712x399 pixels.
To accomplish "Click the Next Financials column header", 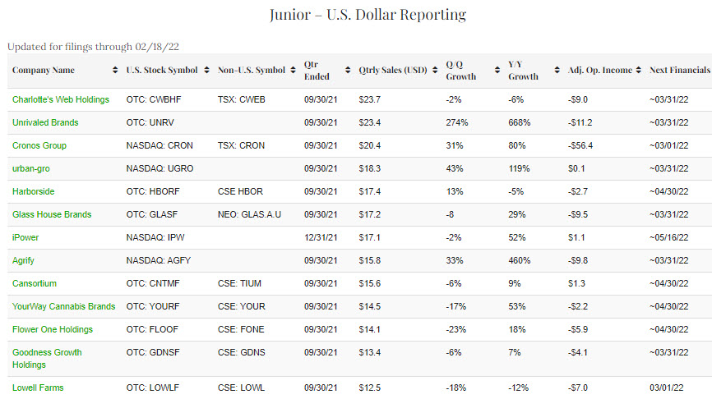I will coord(679,71).
